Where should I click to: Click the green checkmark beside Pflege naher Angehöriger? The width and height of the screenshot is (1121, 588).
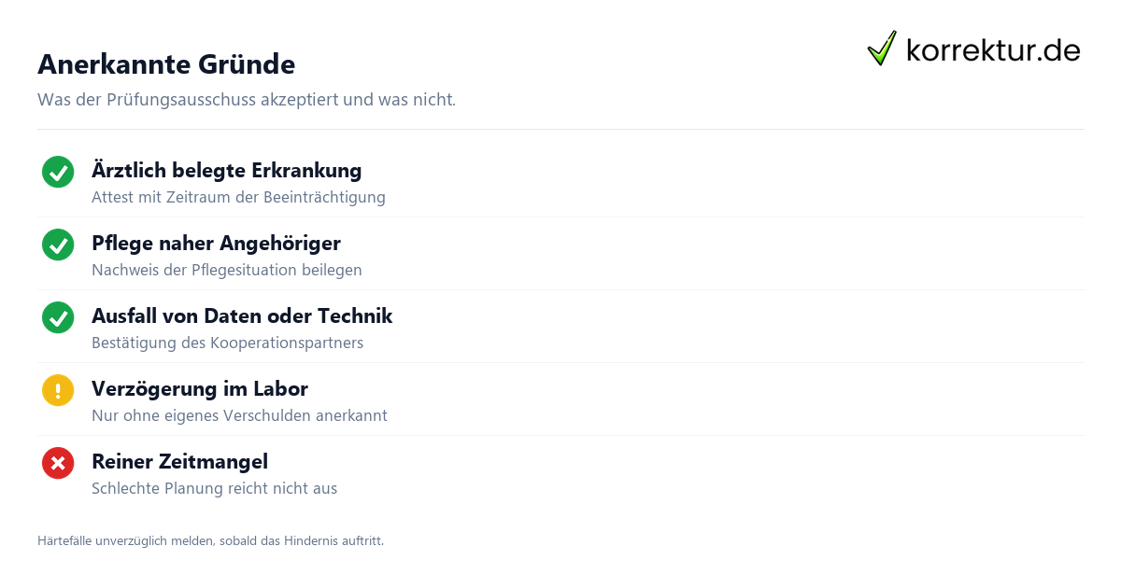(x=58, y=245)
